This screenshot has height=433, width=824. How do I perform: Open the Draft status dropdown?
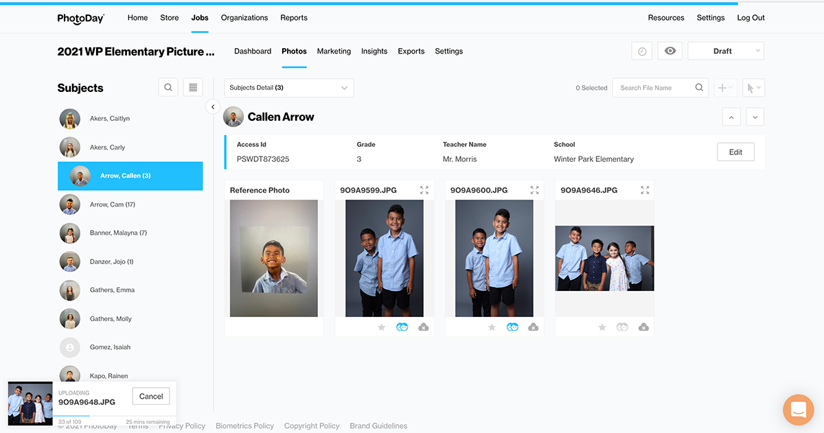coord(726,51)
